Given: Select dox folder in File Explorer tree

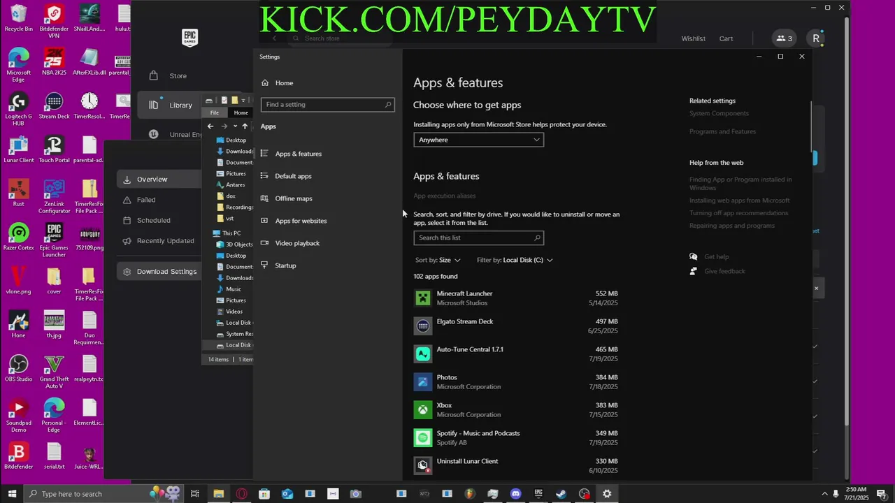Looking at the screenshot, I should tap(230, 196).
